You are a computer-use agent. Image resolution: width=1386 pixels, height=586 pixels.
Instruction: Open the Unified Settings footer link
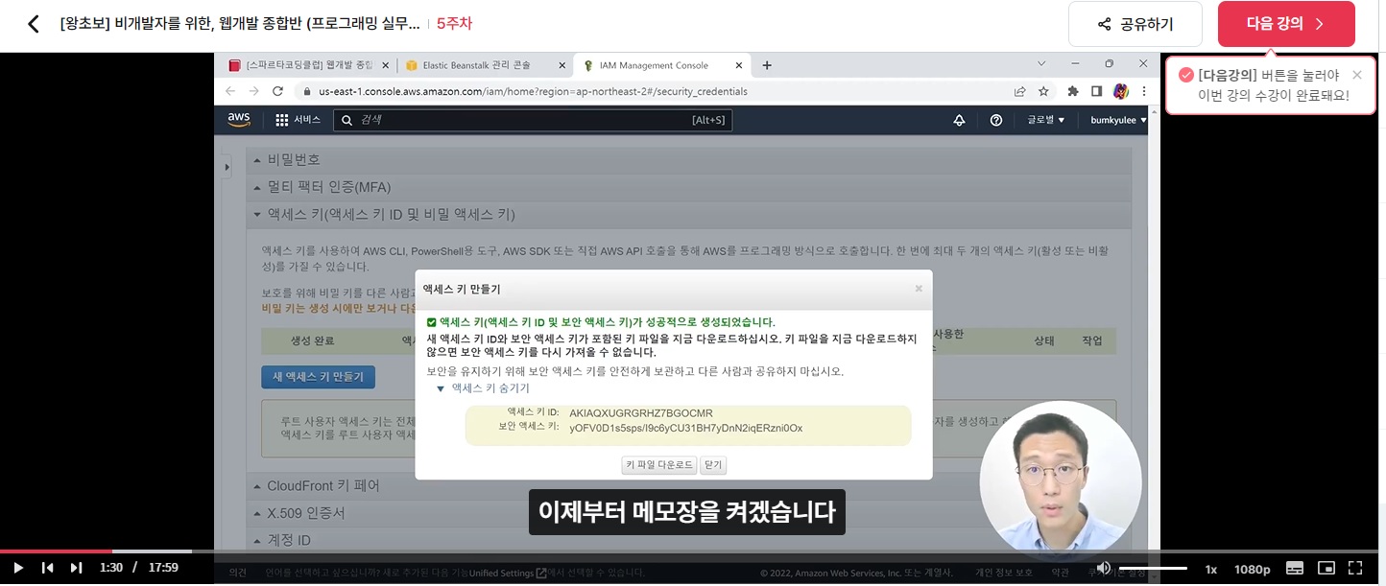(x=507, y=574)
